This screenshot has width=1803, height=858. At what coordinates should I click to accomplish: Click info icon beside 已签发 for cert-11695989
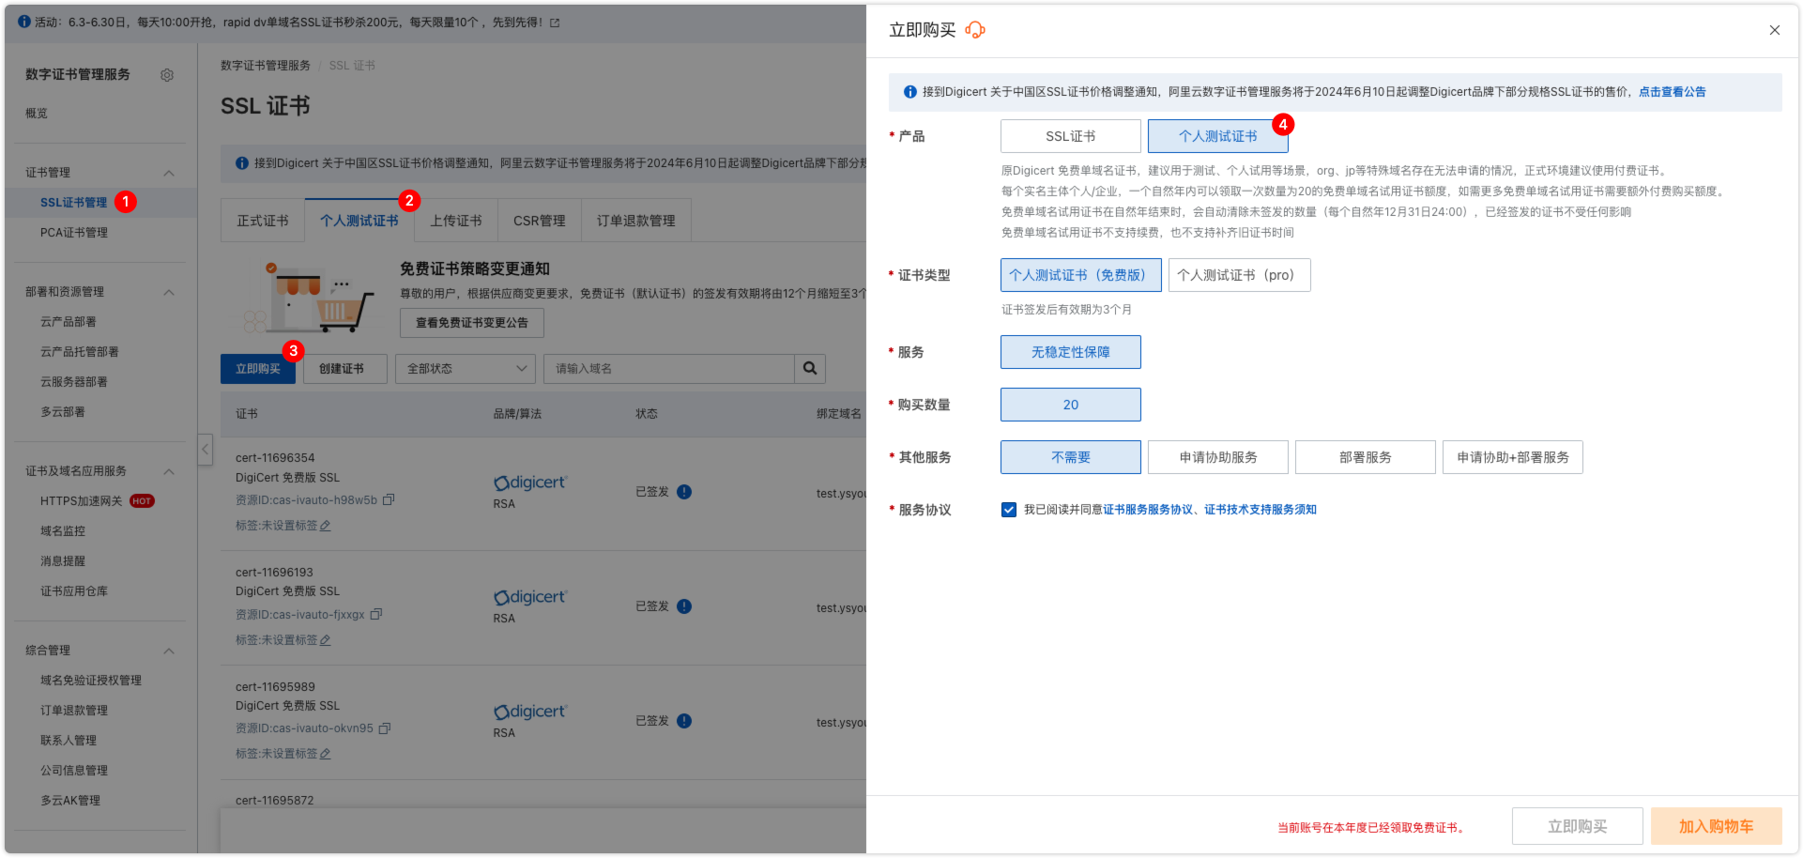tap(684, 721)
